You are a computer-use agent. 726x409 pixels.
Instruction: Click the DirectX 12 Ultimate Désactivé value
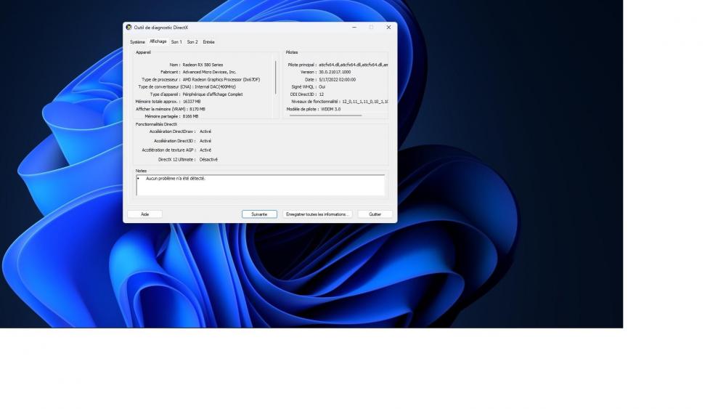(208, 159)
